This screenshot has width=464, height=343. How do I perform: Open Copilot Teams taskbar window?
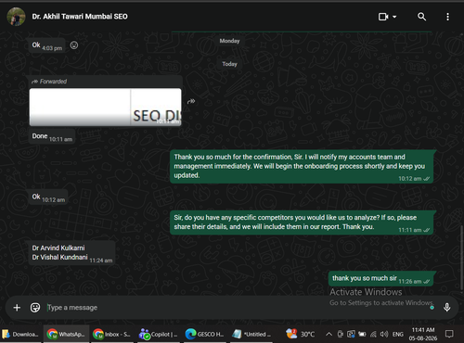[159, 334]
